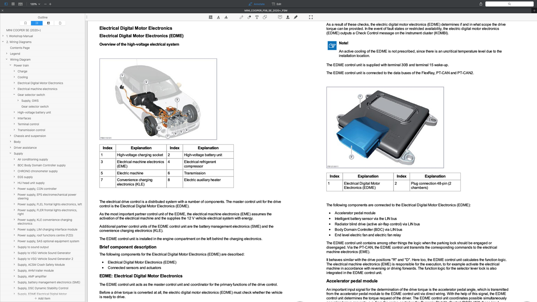Grab the sidebar divider handle
This screenshot has height=302, width=537.
pos(87,17)
